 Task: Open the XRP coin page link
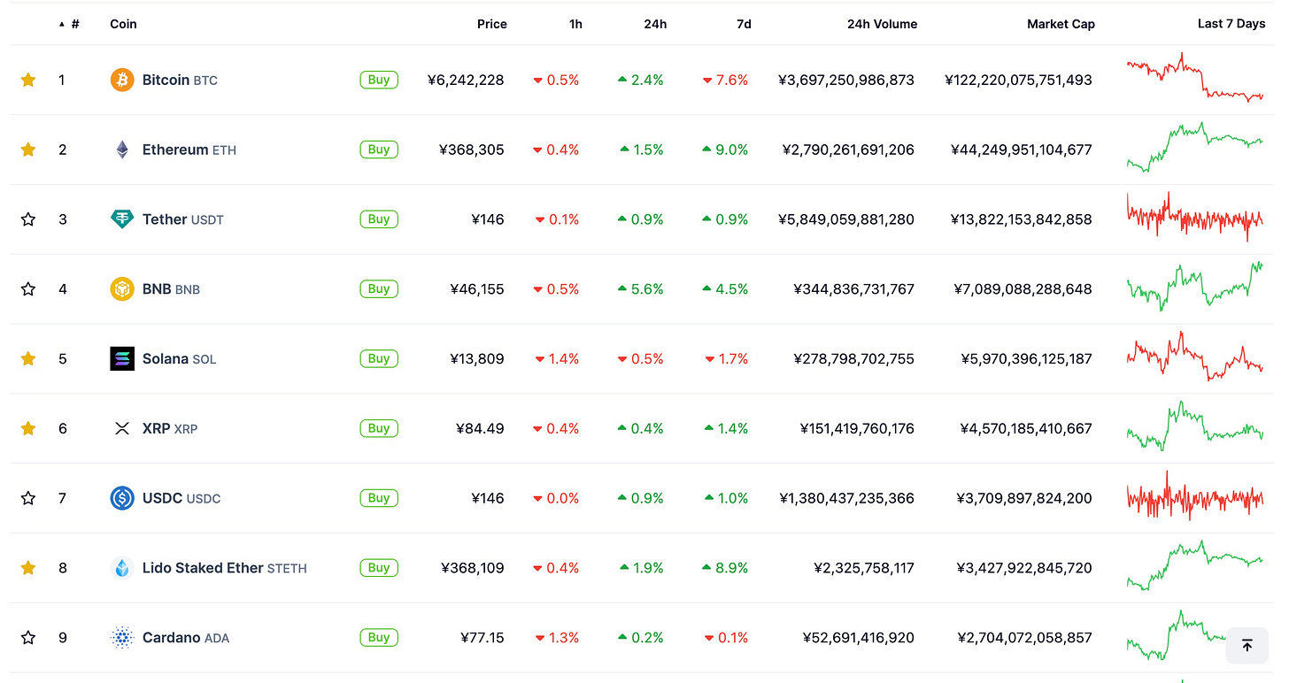click(x=170, y=428)
